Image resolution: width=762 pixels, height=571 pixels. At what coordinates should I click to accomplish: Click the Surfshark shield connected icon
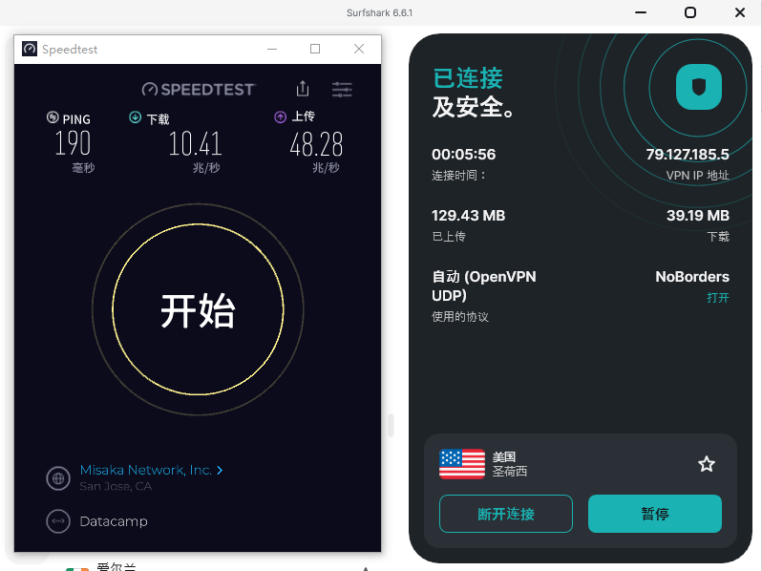698,87
